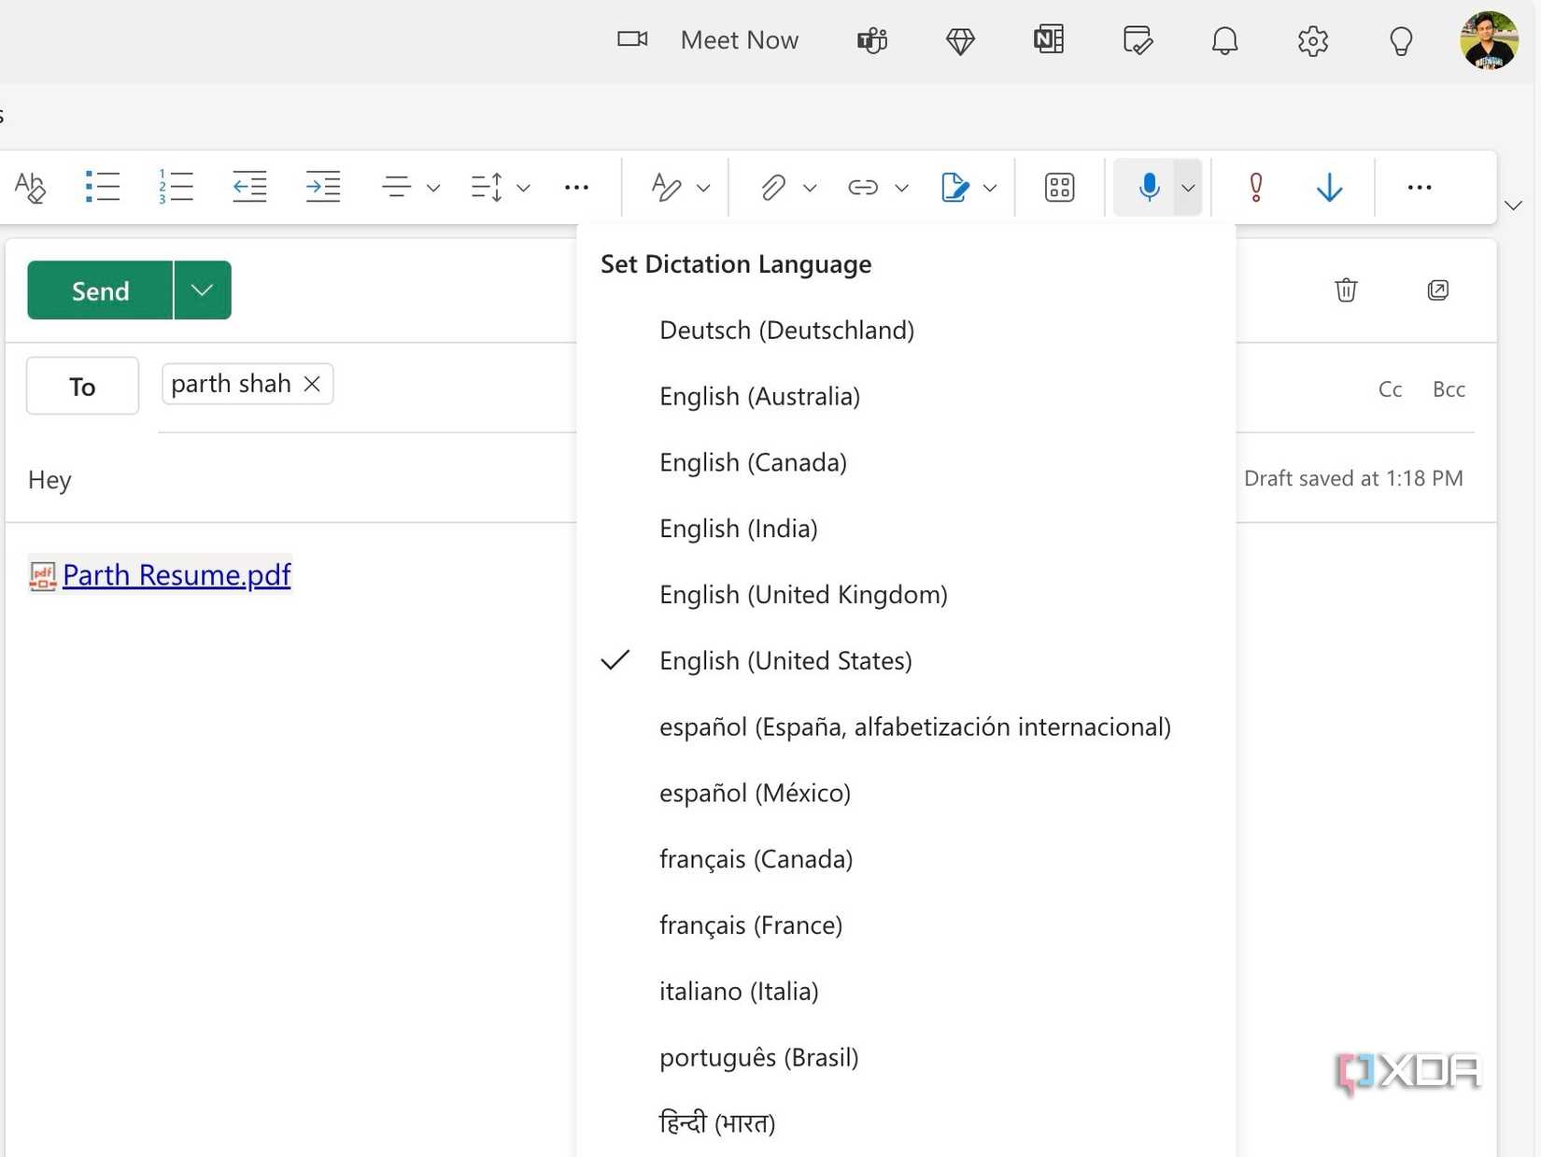Show the Cc field

point(1390,389)
